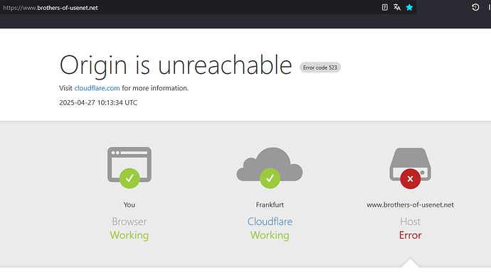
Task: Click the gray Cloudflare cloud icon
Action: (x=270, y=164)
